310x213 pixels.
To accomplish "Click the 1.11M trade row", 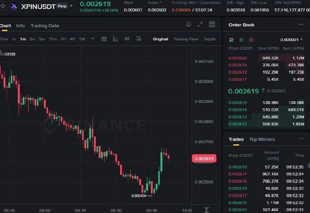I will [266, 203].
